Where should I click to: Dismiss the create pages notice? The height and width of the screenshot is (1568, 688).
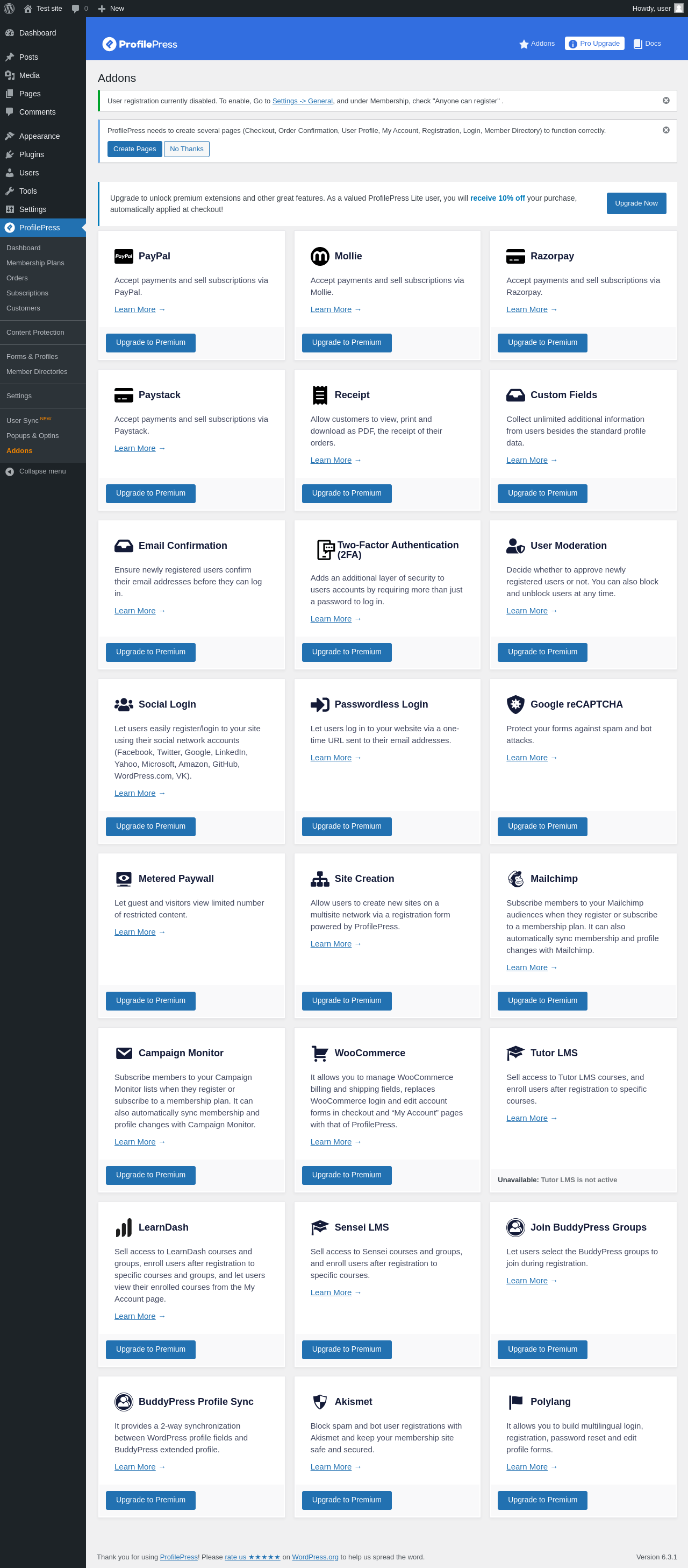tap(666, 130)
